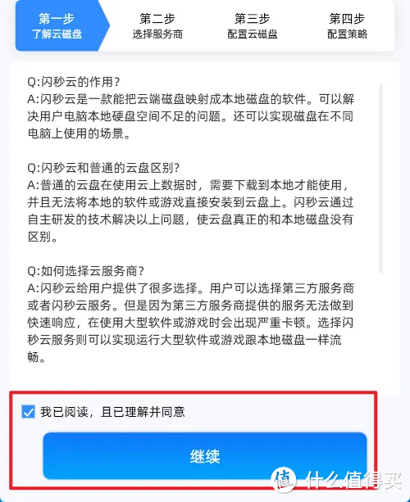Go to the 第四步 配置策略 step
410x502 pixels.
point(347,26)
